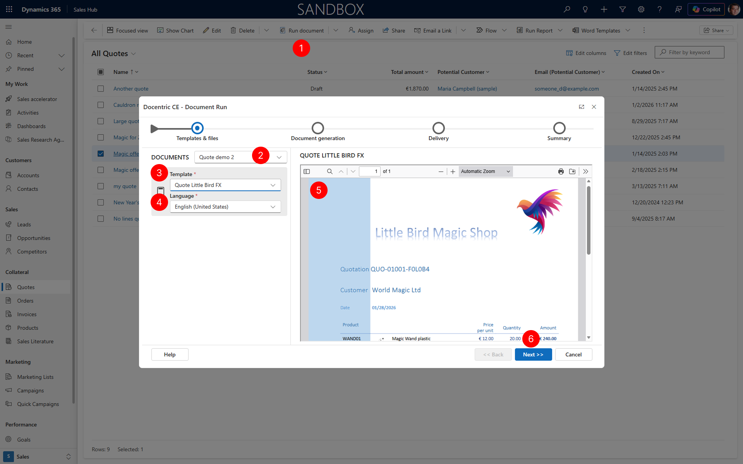The width and height of the screenshot is (743, 464).
Task: Click the Help button in dialog
Action: pos(170,354)
